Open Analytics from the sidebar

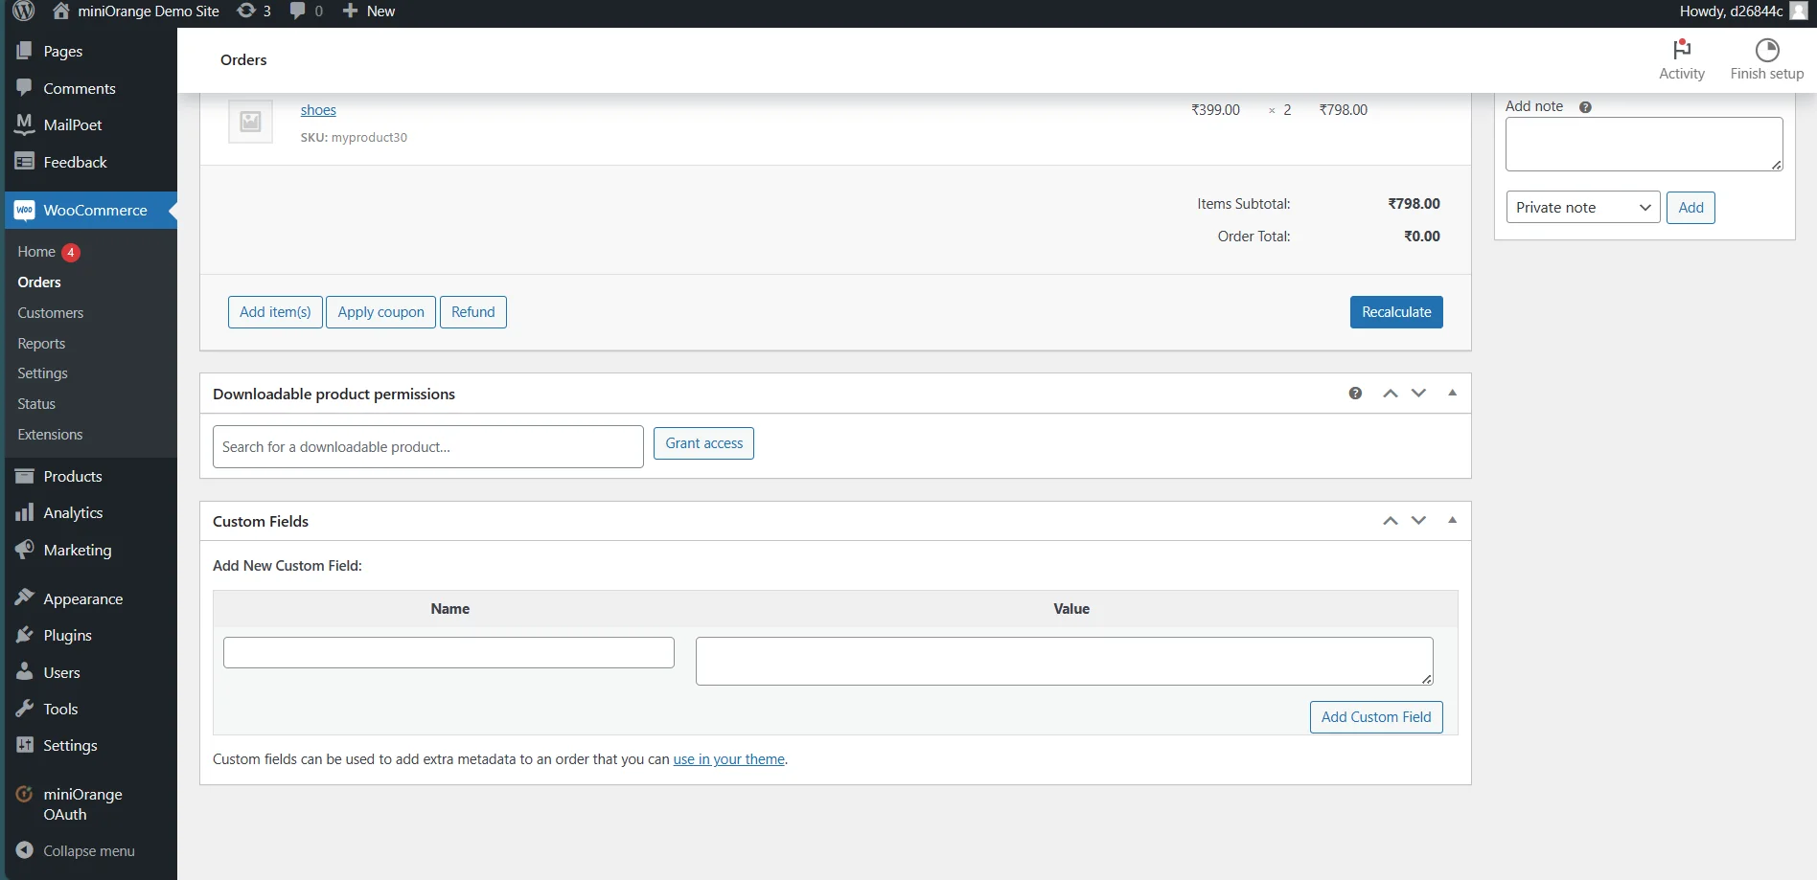coord(73,512)
